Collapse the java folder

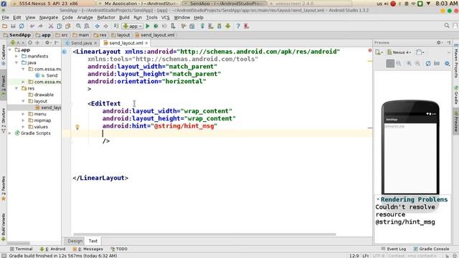click(x=16, y=62)
